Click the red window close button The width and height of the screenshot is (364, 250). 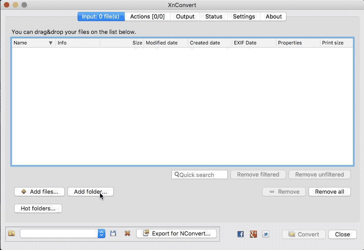pos(7,5)
